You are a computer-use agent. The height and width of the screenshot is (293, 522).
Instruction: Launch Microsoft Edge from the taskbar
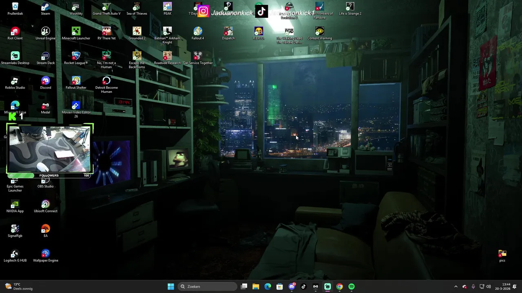268,286
